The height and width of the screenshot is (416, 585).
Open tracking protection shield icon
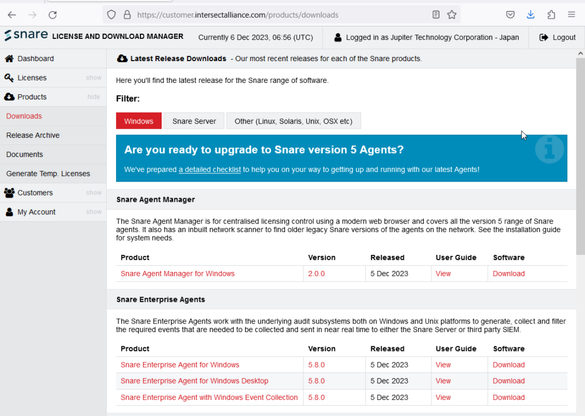point(111,15)
